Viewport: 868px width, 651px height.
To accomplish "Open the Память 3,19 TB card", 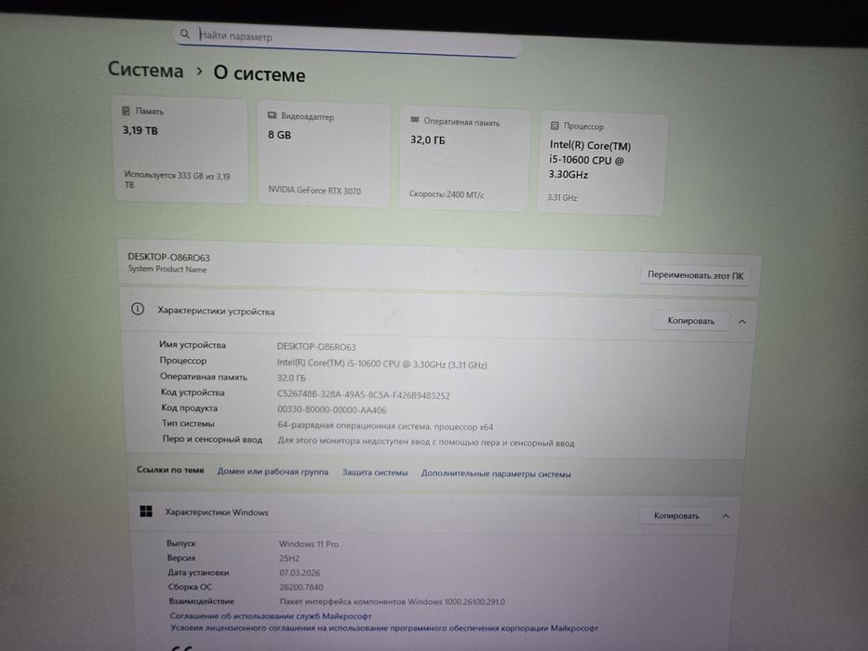I will (180, 150).
